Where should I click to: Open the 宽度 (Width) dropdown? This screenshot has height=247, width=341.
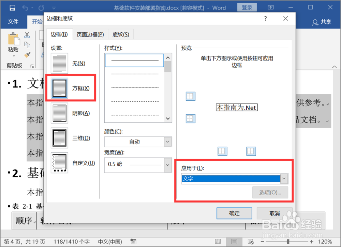pos(167,165)
